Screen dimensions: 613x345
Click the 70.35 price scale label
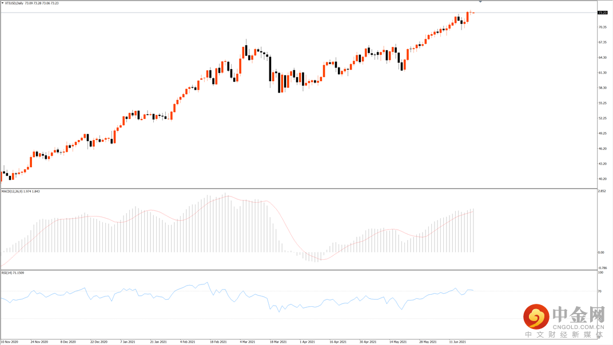[603, 27]
